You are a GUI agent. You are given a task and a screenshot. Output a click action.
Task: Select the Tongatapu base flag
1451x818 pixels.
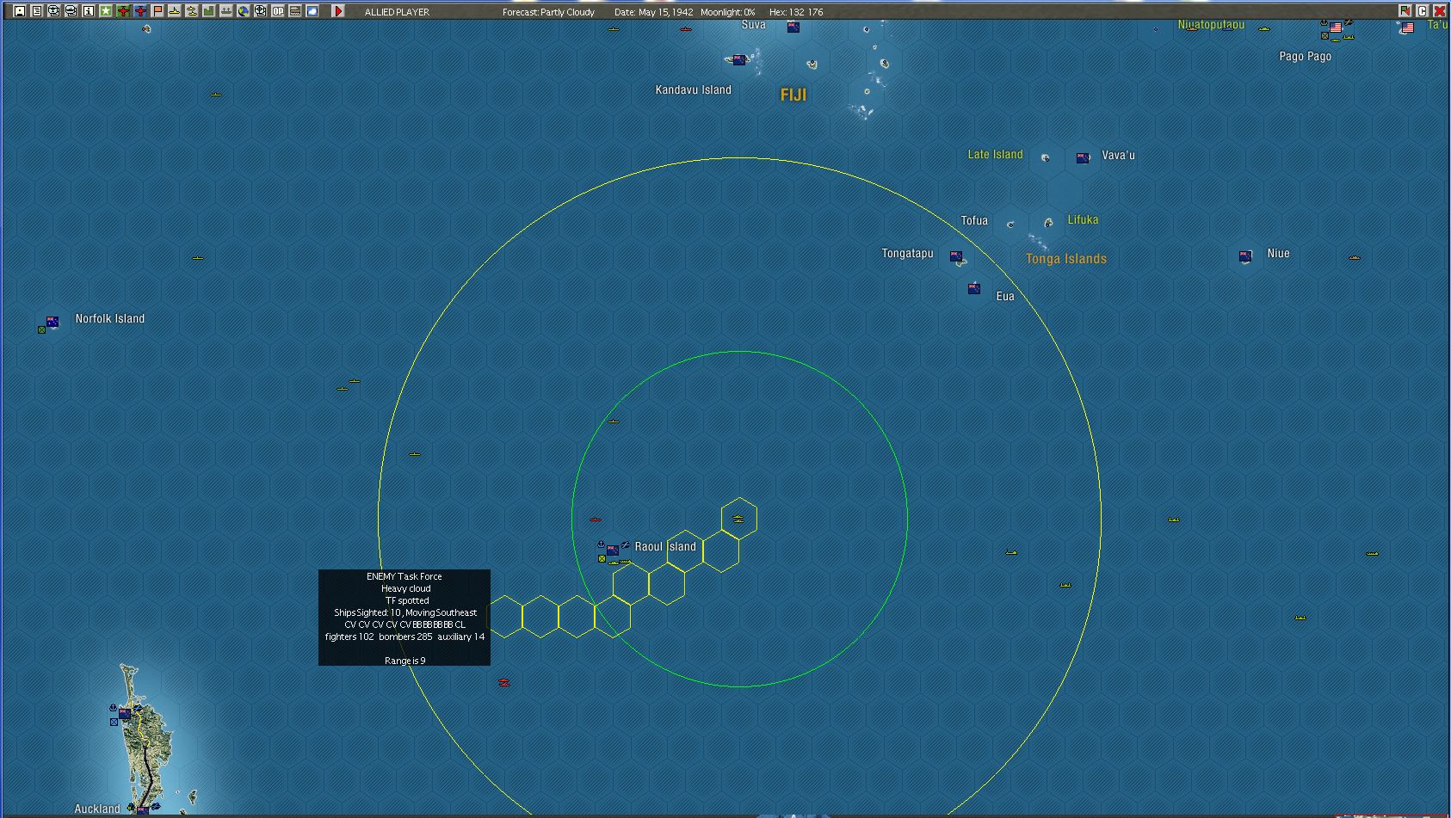(955, 256)
